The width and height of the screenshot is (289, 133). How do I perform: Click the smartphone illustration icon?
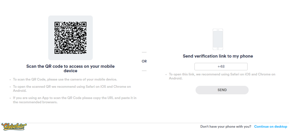pyautogui.click(x=218, y=39)
